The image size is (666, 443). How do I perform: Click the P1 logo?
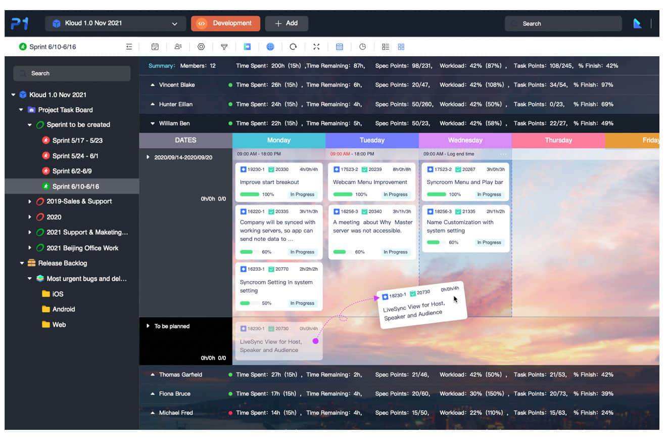19,23
